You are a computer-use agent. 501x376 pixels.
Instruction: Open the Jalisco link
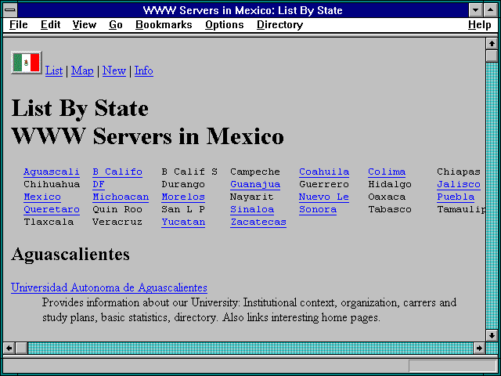[x=459, y=185]
